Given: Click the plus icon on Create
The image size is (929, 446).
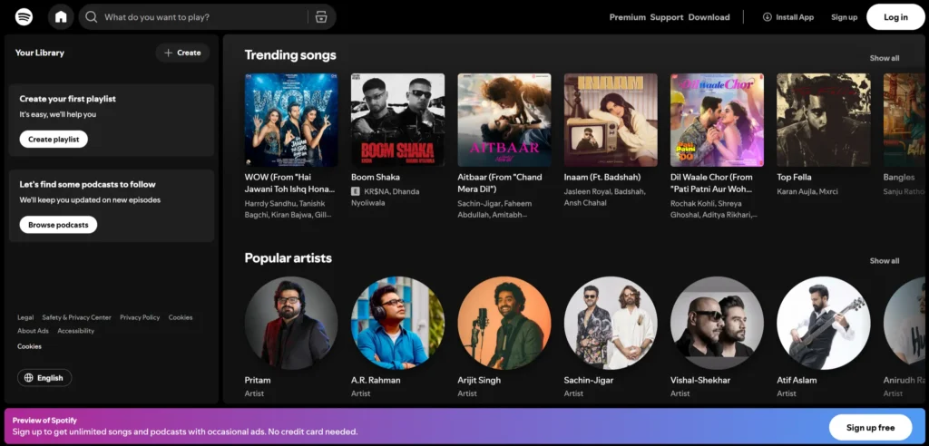Looking at the screenshot, I should pos(168,53).
